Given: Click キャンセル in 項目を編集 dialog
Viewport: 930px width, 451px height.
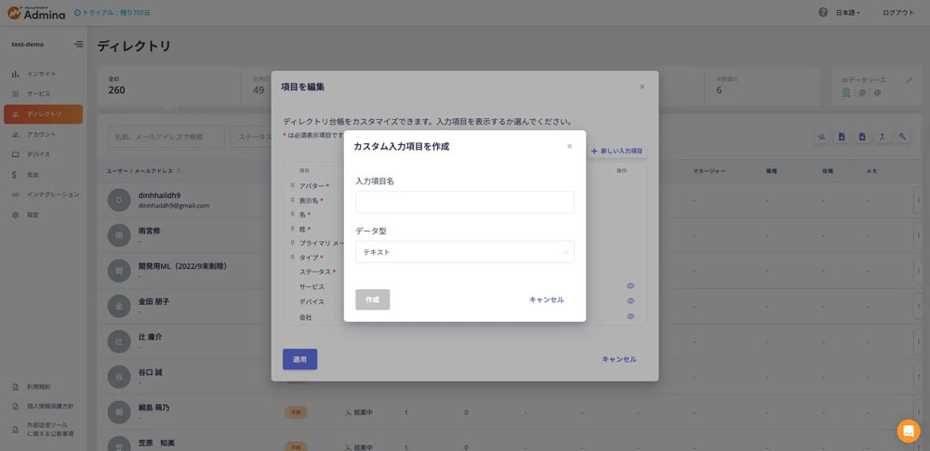Looking at the screenshot, I should (x=619, y=359).
